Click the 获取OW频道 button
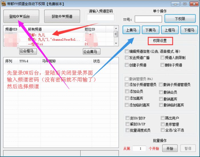This screenshot has width=200, height=157. [62, 16]
